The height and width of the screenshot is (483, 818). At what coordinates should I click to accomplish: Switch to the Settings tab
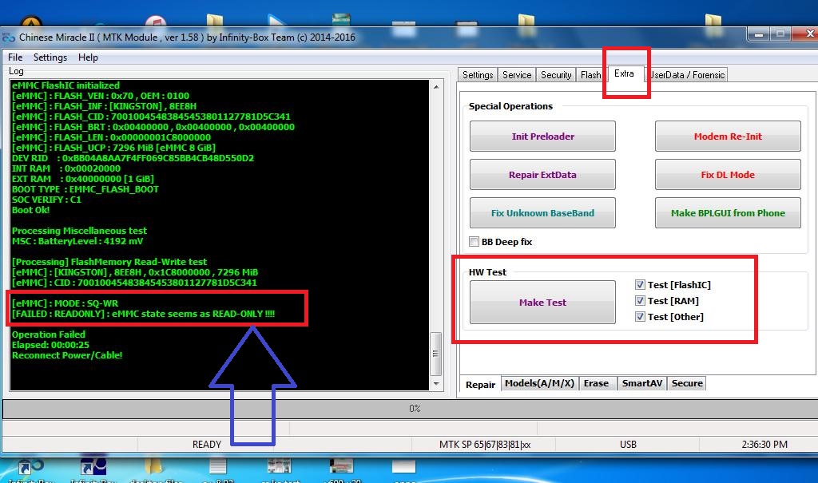(x=478, y=75)
